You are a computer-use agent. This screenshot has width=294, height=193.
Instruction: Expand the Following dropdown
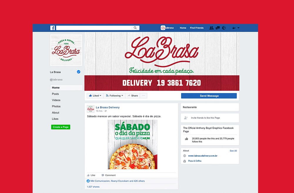(114, 96)
